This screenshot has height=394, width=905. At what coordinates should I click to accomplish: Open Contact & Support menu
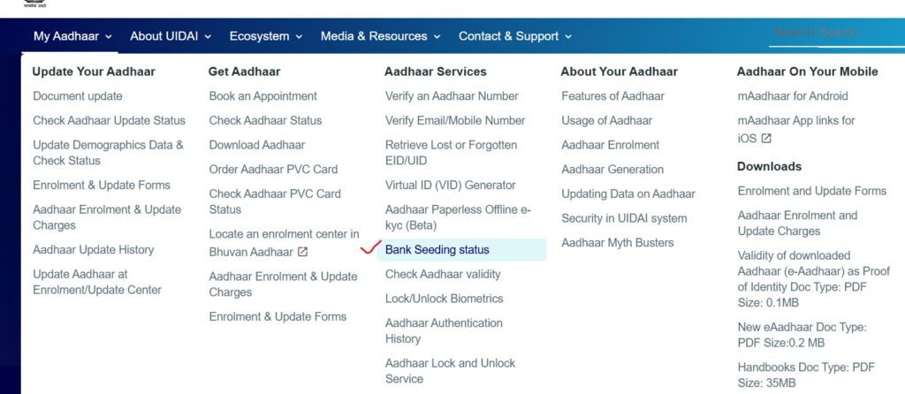click(x=515, y=35)
